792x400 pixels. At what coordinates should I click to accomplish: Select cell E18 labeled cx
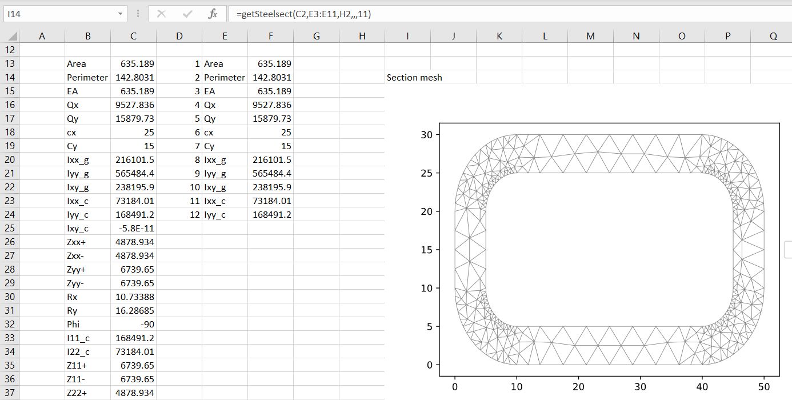(x=225, y=132)
